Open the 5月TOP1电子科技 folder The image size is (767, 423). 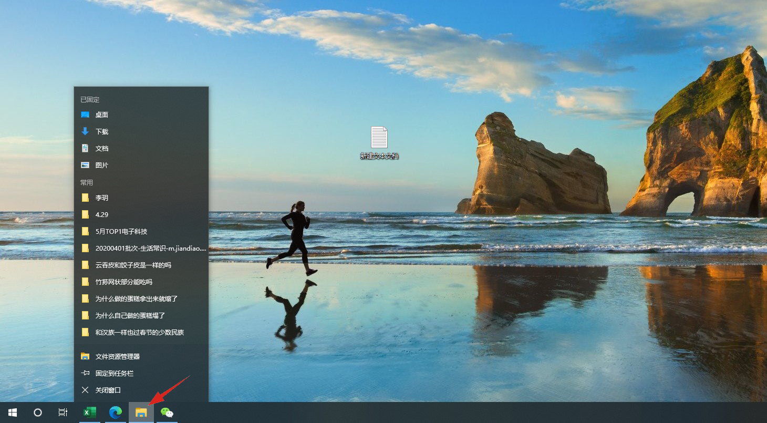tap(141, 231)
